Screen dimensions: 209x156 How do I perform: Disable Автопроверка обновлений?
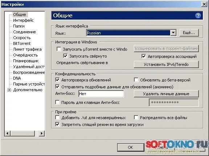click(x=57, y=80)
